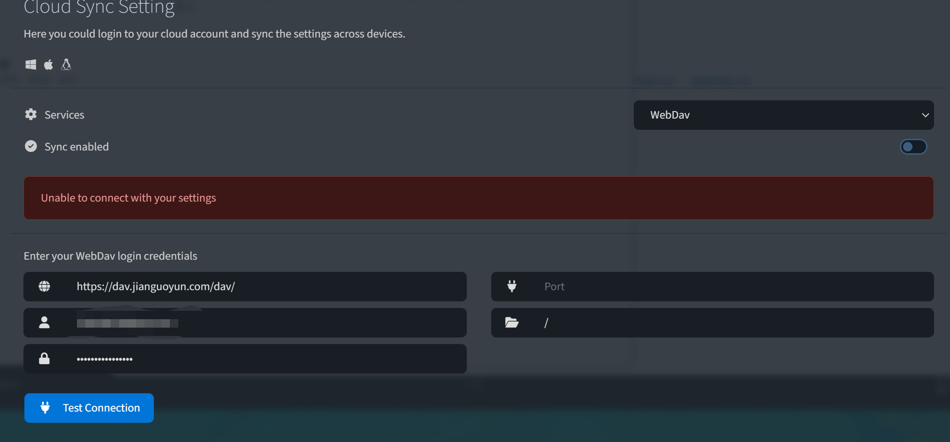Enable the sync toggle switch
950x442 pixels.
913,147
